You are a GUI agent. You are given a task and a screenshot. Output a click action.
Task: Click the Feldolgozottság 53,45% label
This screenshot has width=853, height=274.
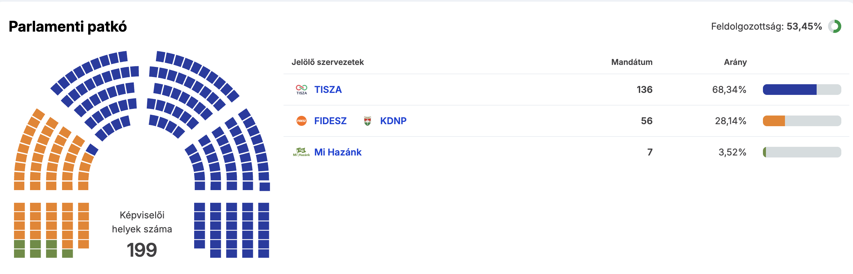(766, 26)
